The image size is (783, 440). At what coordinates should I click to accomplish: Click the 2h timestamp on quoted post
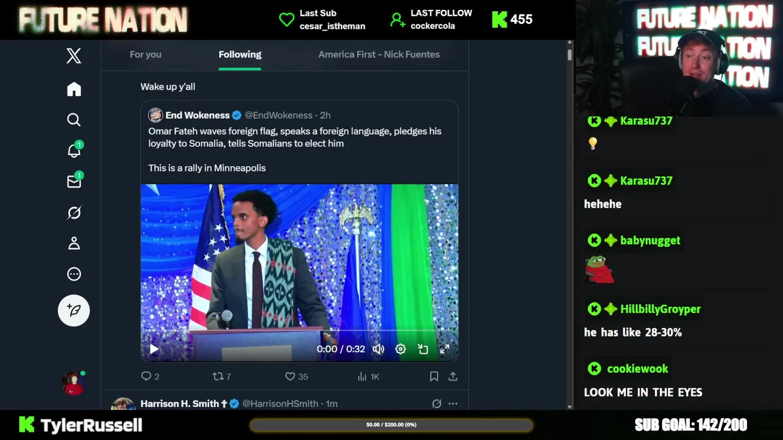pyautogui.click(x=325, y=115)
